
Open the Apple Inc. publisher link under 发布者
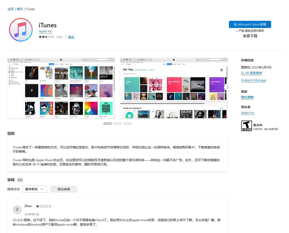coord(248,113)
